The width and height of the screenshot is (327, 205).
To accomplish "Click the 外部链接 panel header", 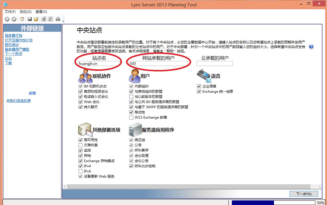I will pos(32,28).
